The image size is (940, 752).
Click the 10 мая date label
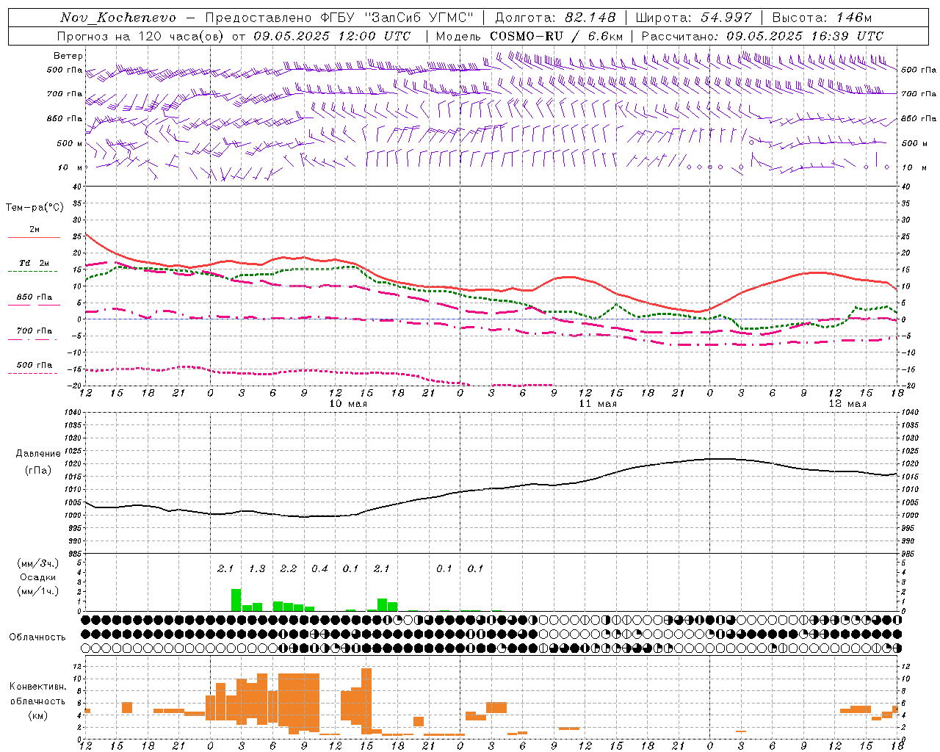pyautogui.click(x=348, y=404)
